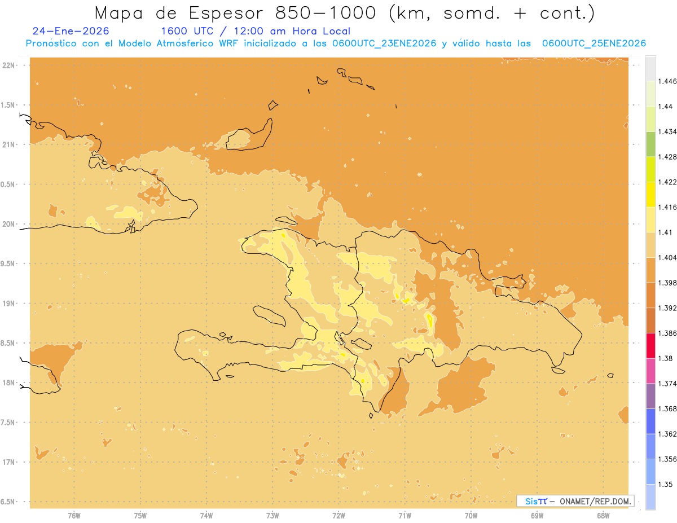Image resolution: width=677 pixels, height=523 pixels.
Task: Pick the pink legend swatch between 1.374 and 1.38
Action: (650, 371)
